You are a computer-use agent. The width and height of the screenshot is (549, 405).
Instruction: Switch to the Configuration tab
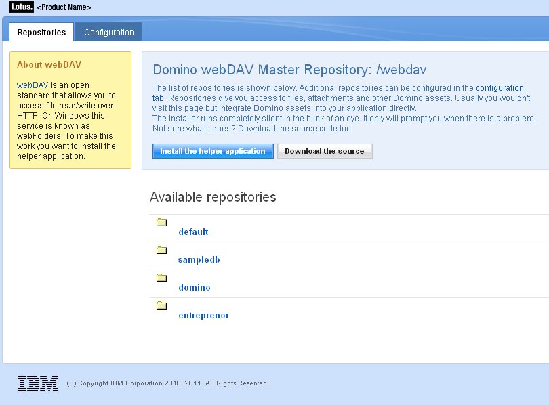click(108, 33)
